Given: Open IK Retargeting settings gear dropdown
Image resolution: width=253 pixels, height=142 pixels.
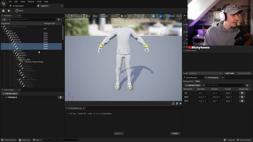Looking at the screenshot, I should click(x=248, y=85).
